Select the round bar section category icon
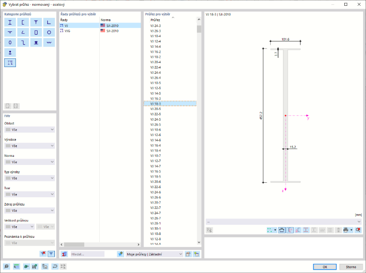 point(10,53)
